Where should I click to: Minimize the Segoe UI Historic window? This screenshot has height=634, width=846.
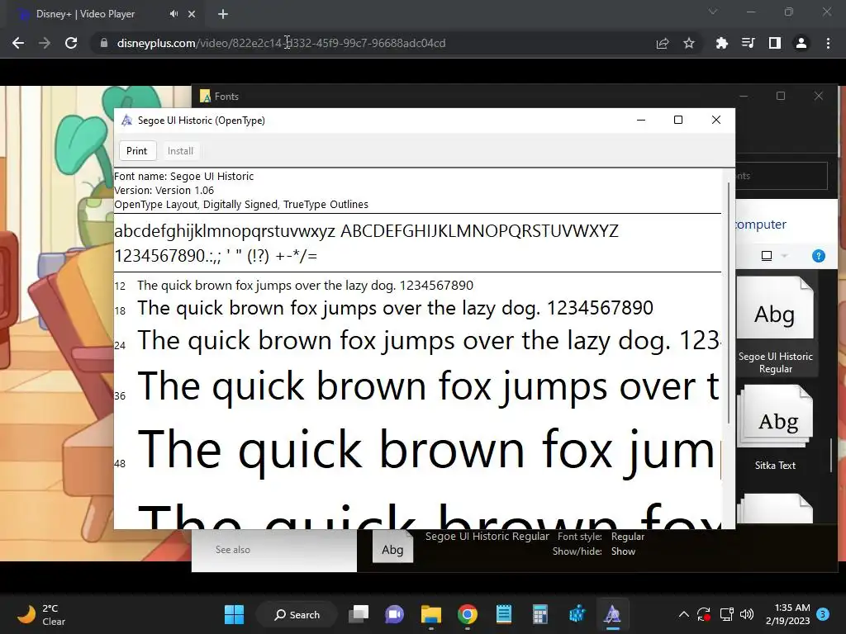point(641,121)
